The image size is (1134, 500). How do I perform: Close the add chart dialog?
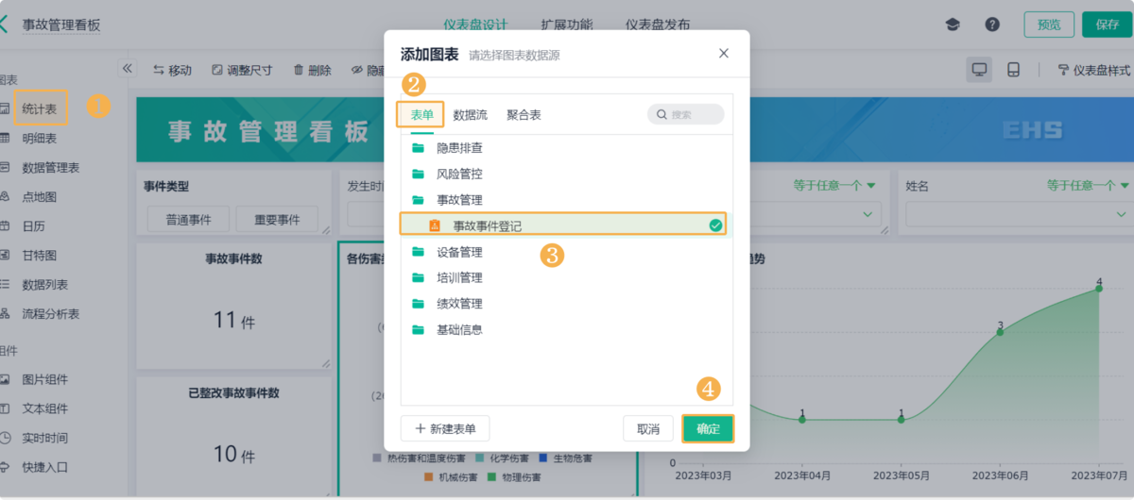[724, 54]
